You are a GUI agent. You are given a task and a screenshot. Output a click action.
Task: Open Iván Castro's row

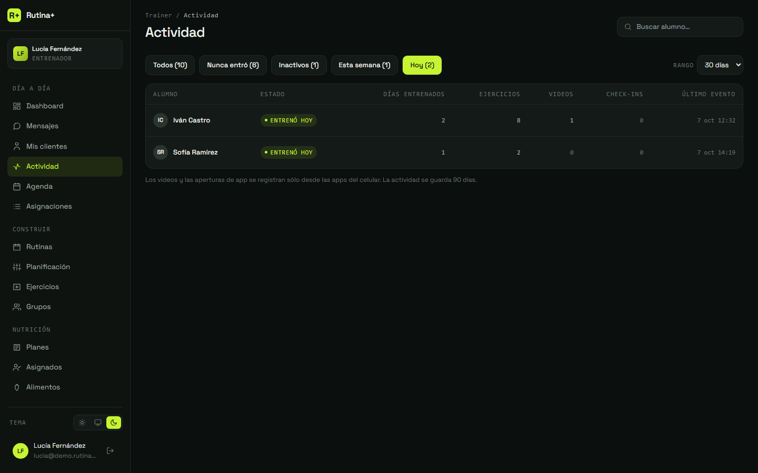point(444,120)
